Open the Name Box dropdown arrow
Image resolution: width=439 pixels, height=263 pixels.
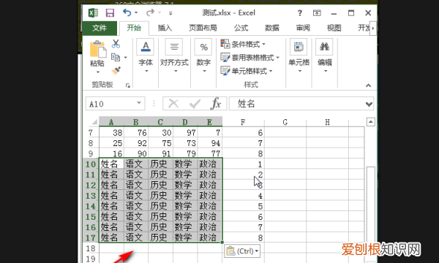tap(139, 104)
